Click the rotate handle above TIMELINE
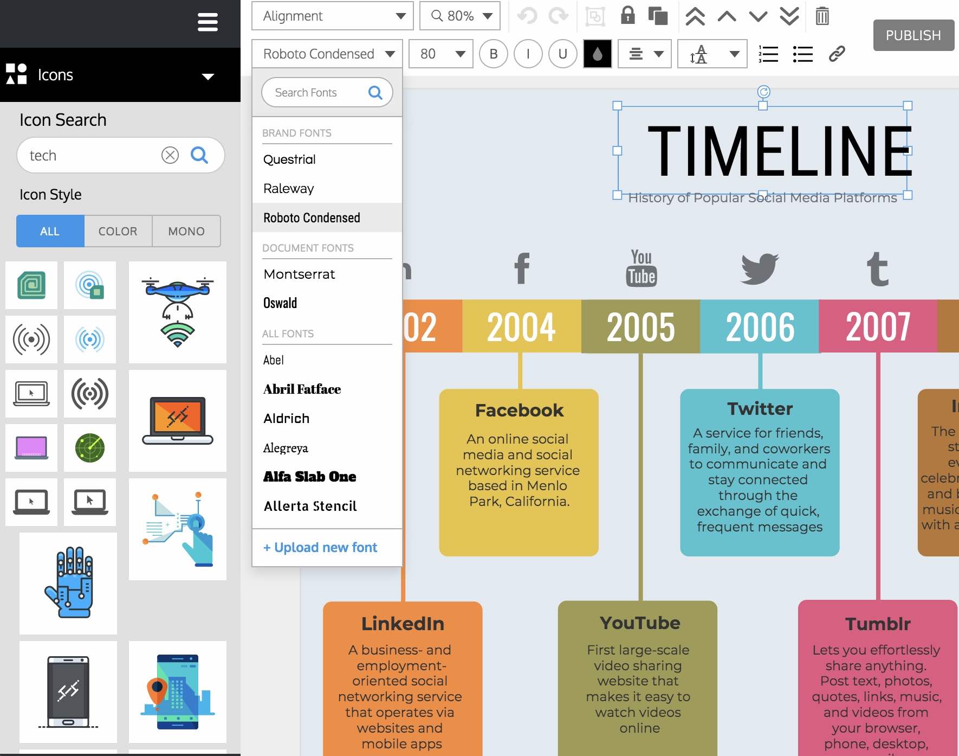 763,92
